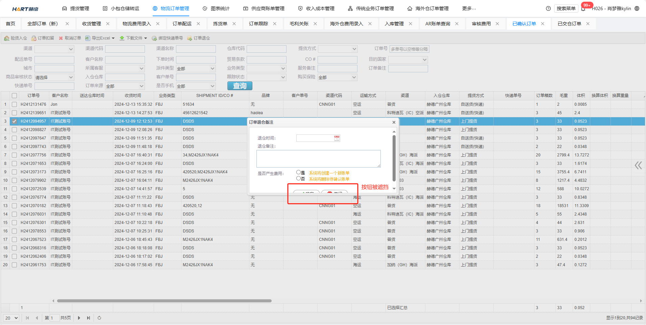Refresh the table using the pagination refresh icon
The width and height of the screenshot is (646, 325).
(x=99, y=318)
